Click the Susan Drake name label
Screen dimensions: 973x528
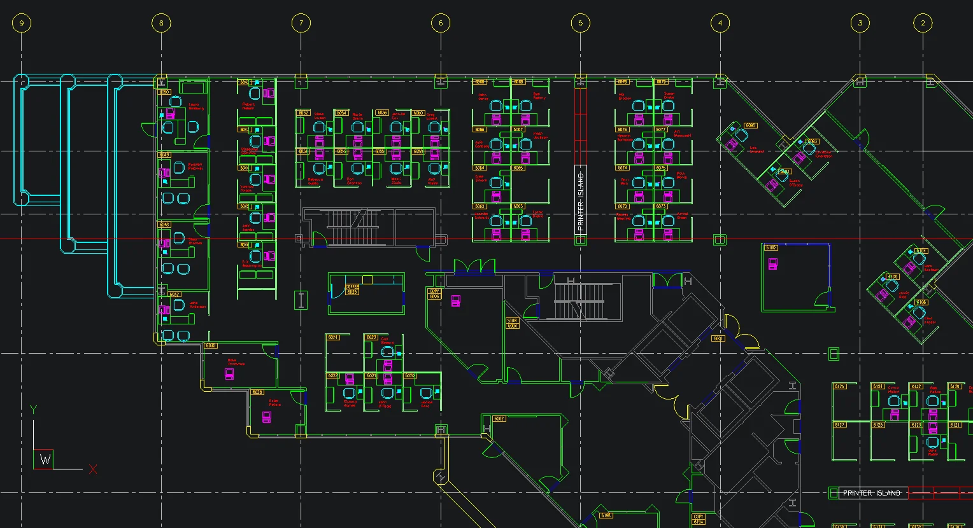tap(669, 95)
